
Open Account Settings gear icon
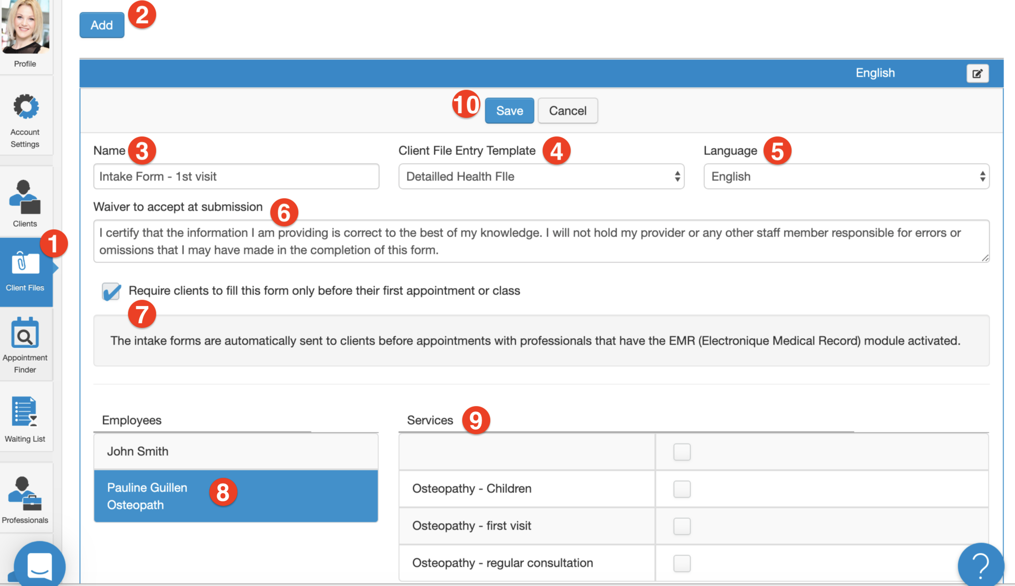tap(26, 106)
